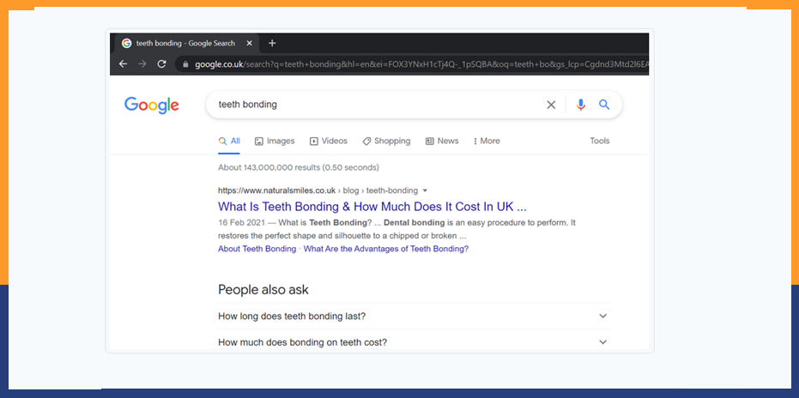Open Advantages of Teeth Bonding sitelink

(x=385, y=250)
